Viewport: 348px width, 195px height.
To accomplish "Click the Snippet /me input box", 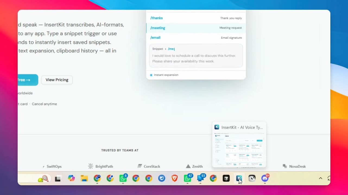I will (x=196, y=56).
